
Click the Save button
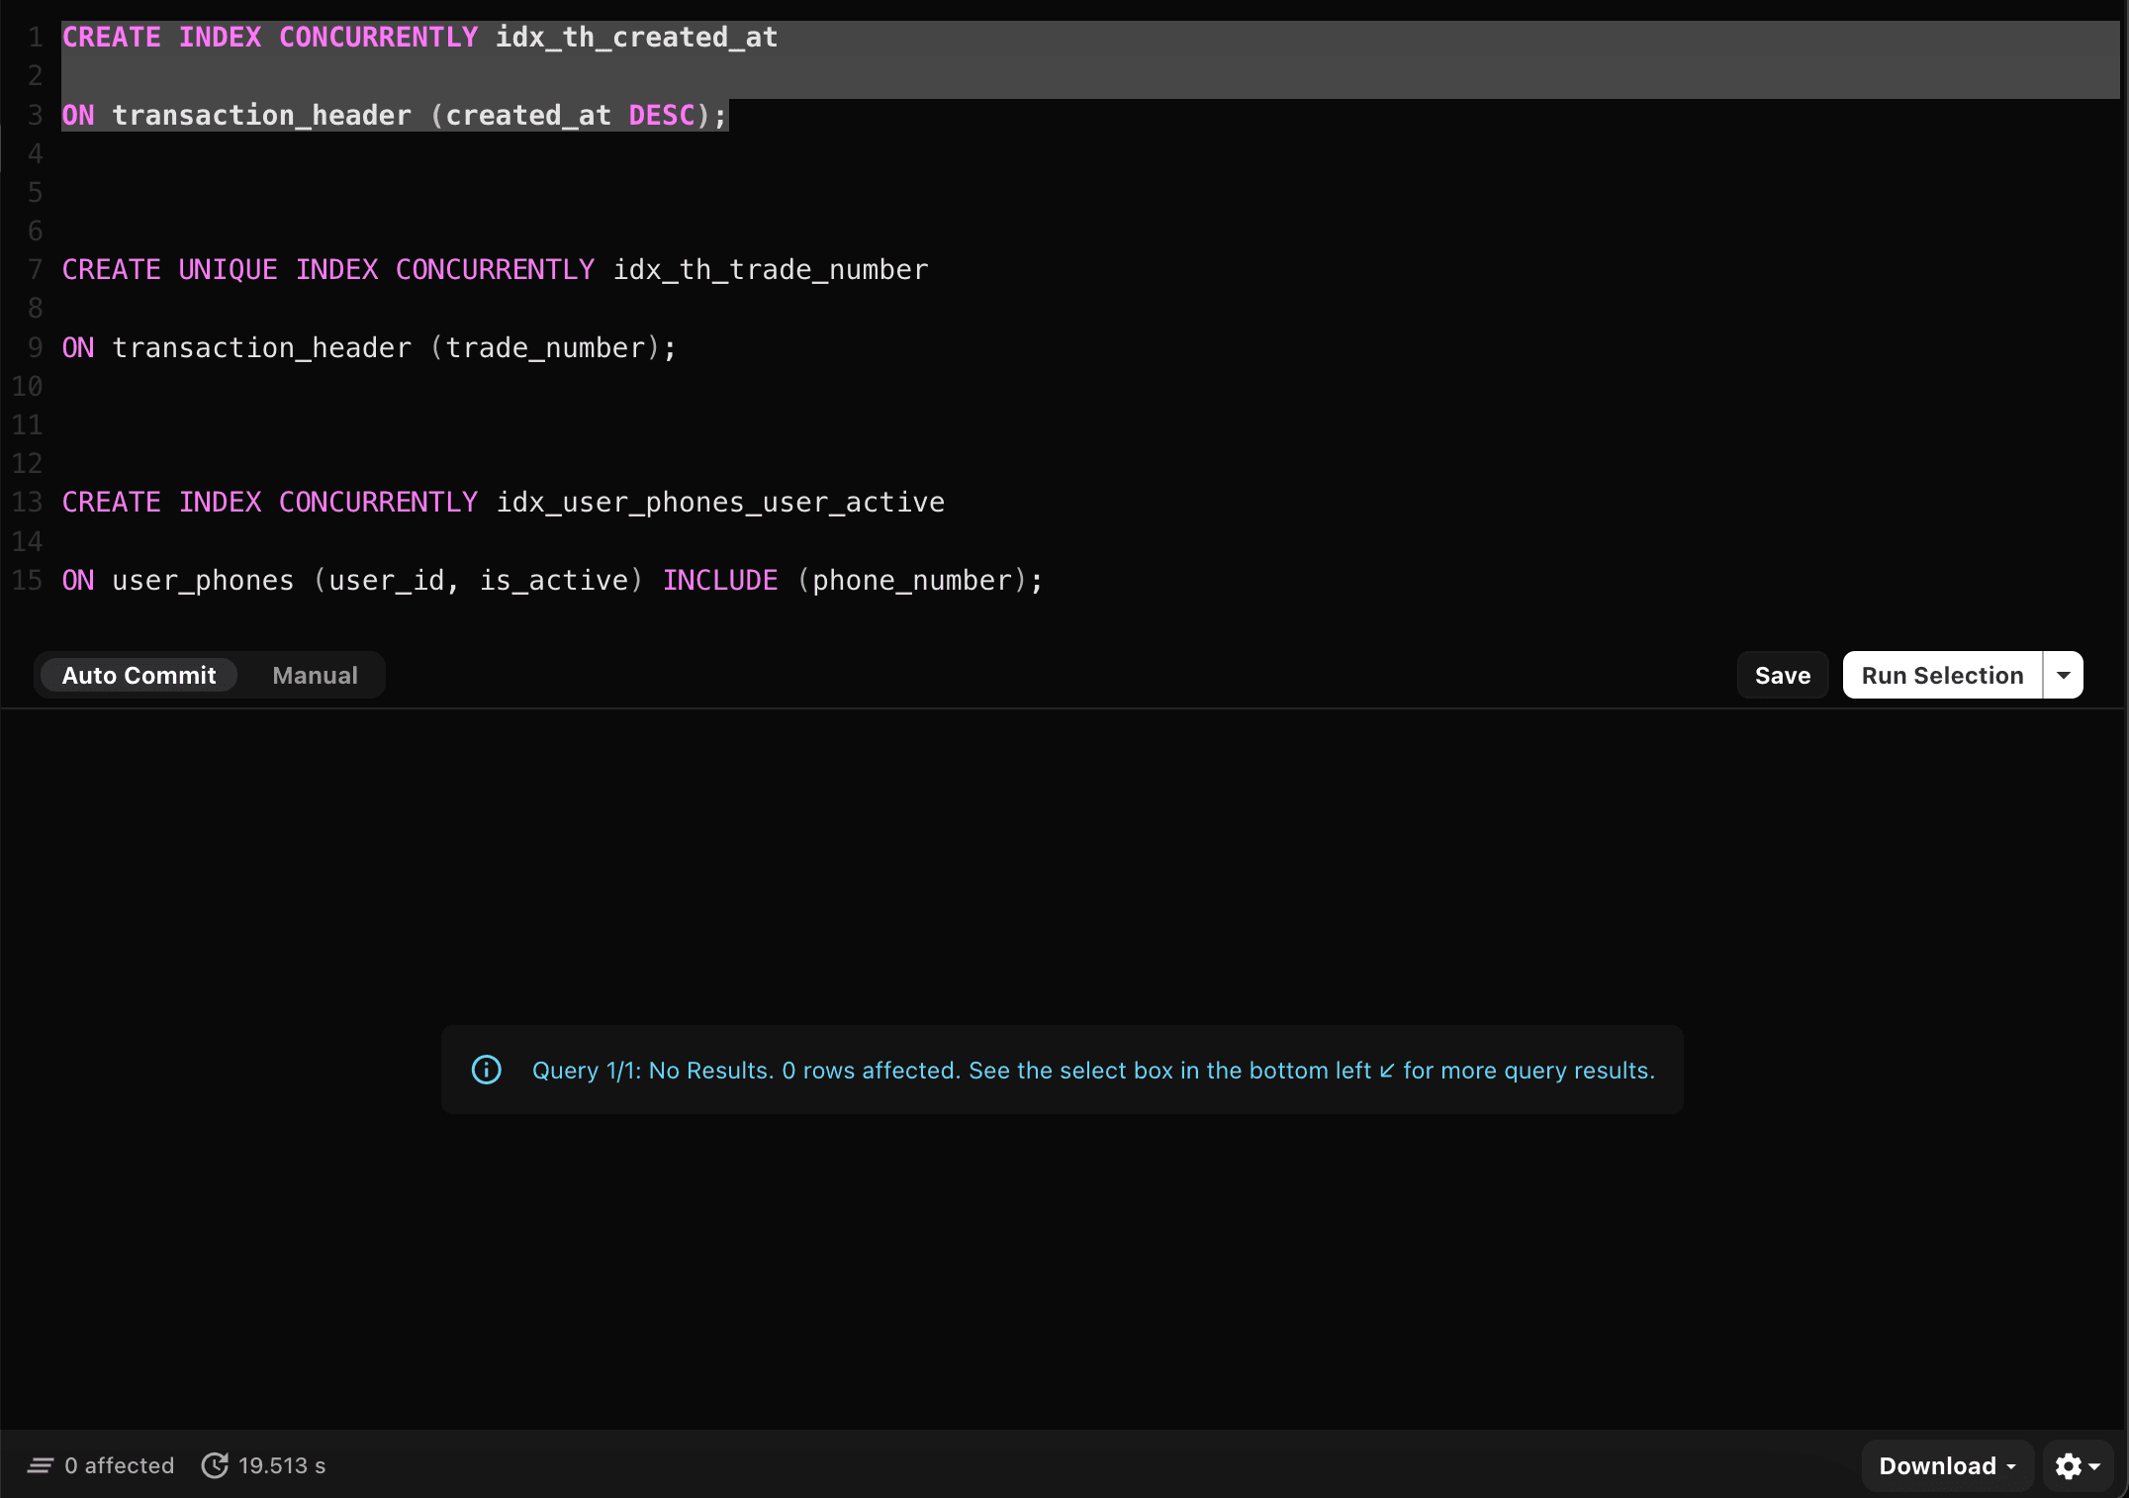[1783, 675]
